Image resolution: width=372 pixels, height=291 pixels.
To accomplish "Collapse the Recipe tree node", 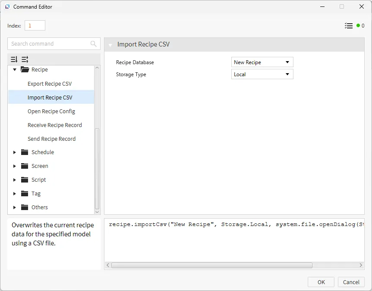I will click(15, 70).
